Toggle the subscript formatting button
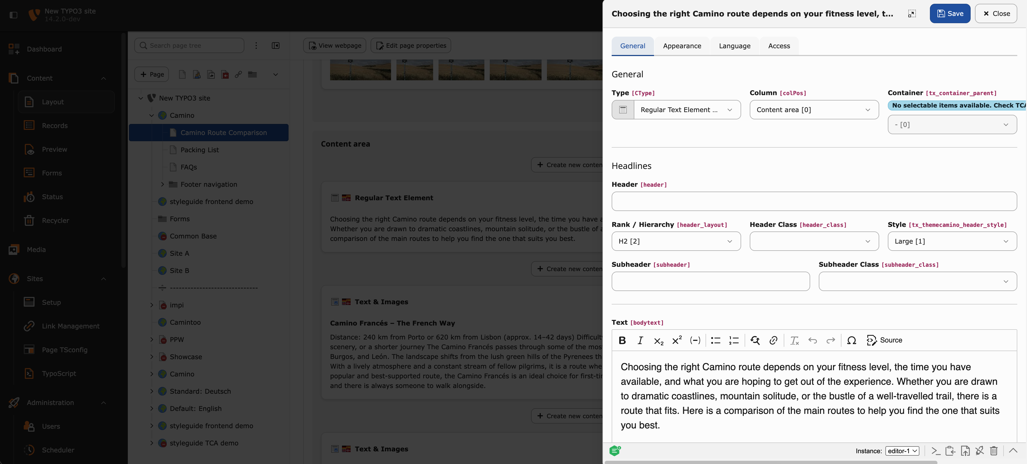1027x464 pixels. point(658,340)
